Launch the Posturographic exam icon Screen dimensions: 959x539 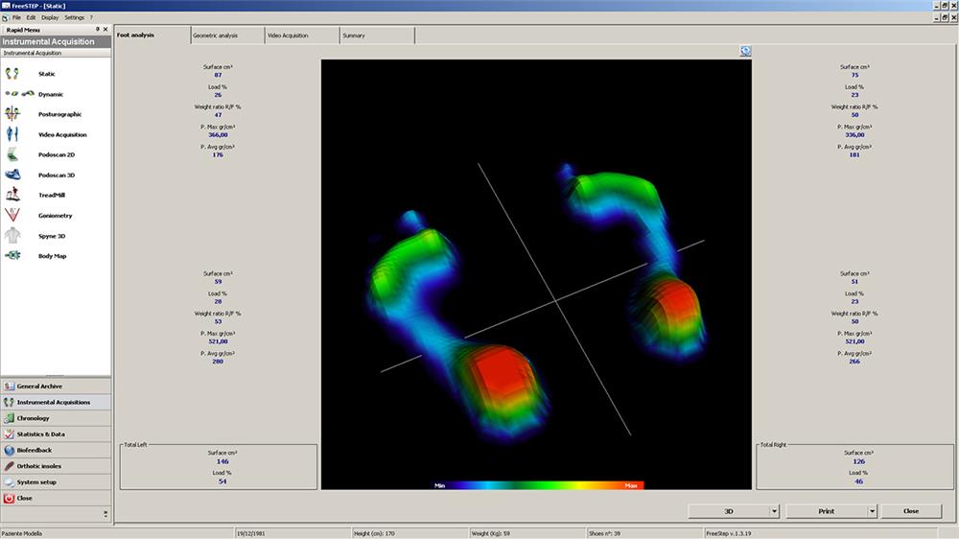tap(13, 114)
